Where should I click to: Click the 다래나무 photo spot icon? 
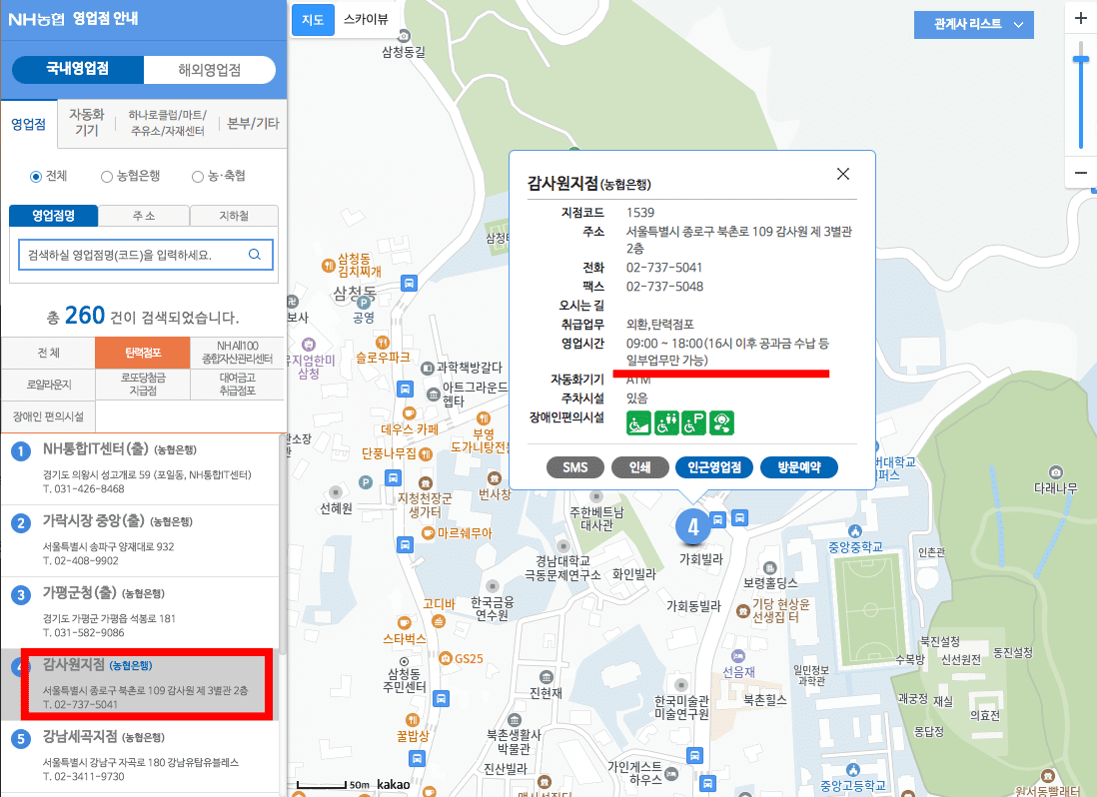click(x=1056, y=472)
